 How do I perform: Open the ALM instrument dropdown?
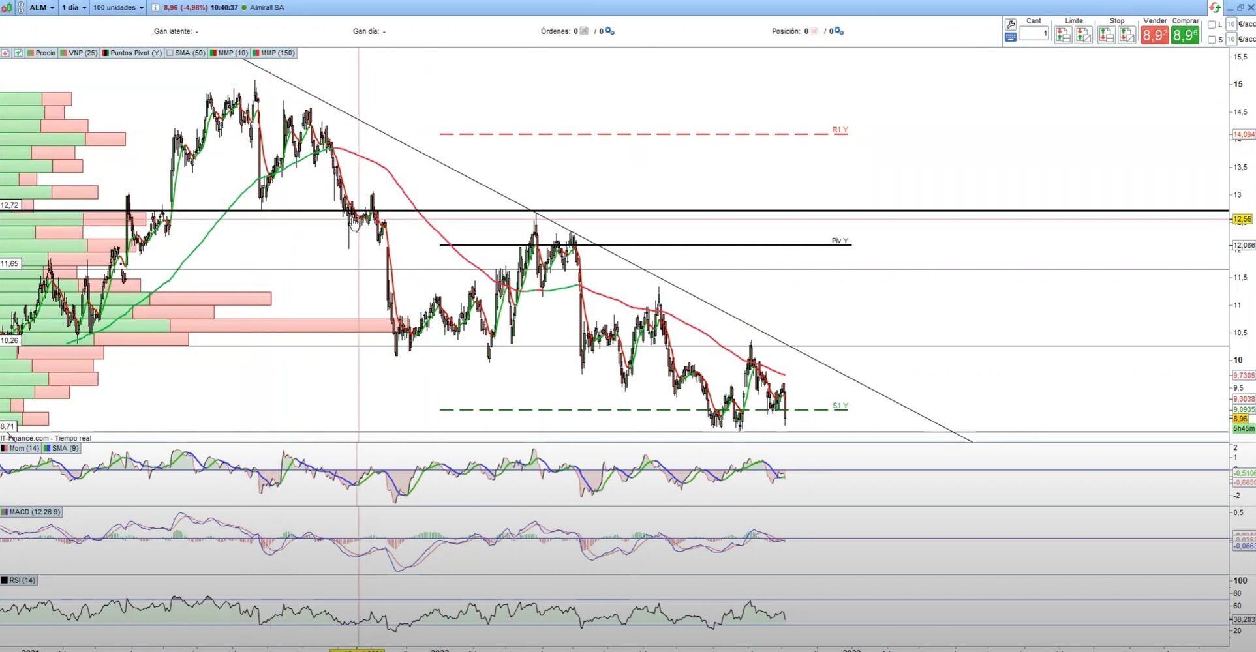pos(42,8)
